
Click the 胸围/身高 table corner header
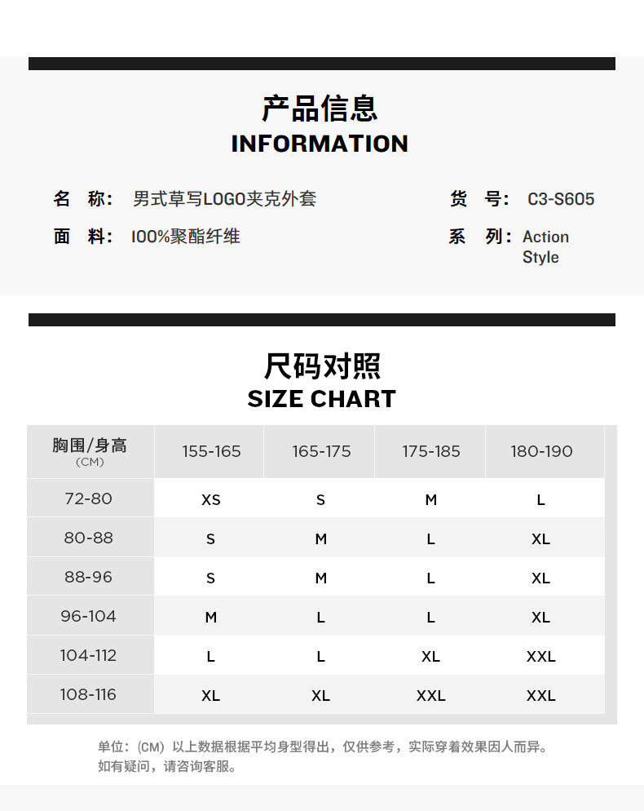[x=90, y=451]
